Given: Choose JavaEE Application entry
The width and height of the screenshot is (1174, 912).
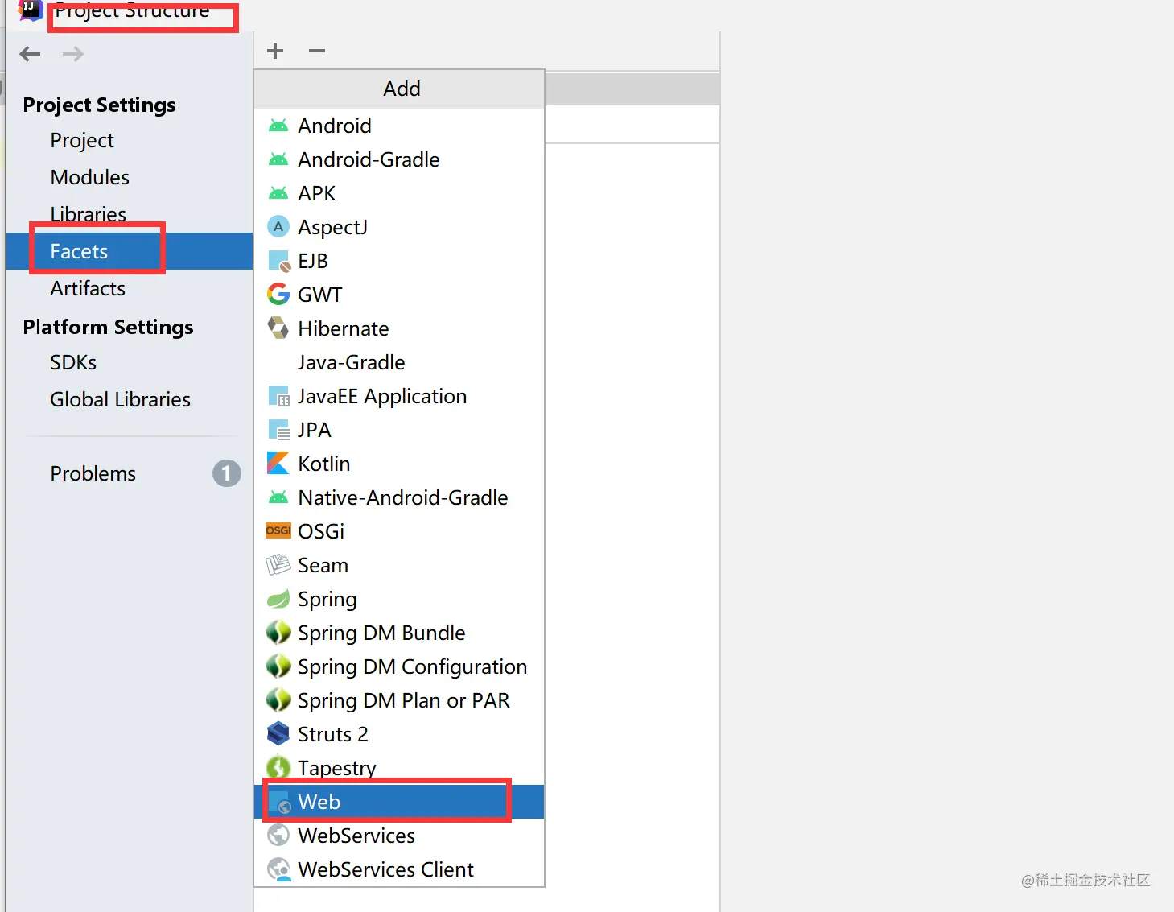Looking at the screenshot, I should (399, 396).
